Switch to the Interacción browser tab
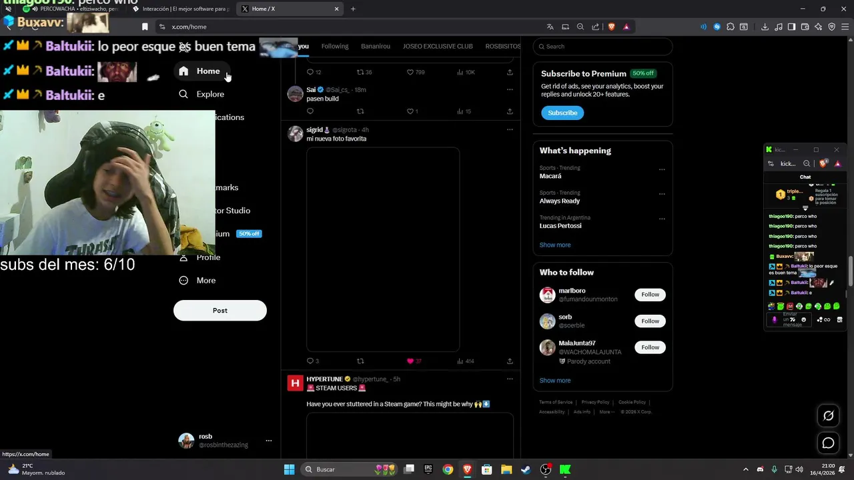 pos(180,9)
